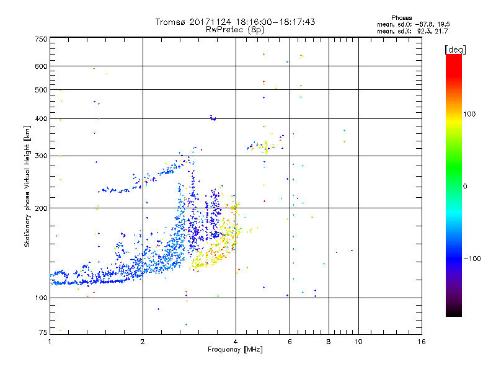The image size is (496, 372).
Task: Click the y-axis tick label '400'
Action: tap(41, 118)
